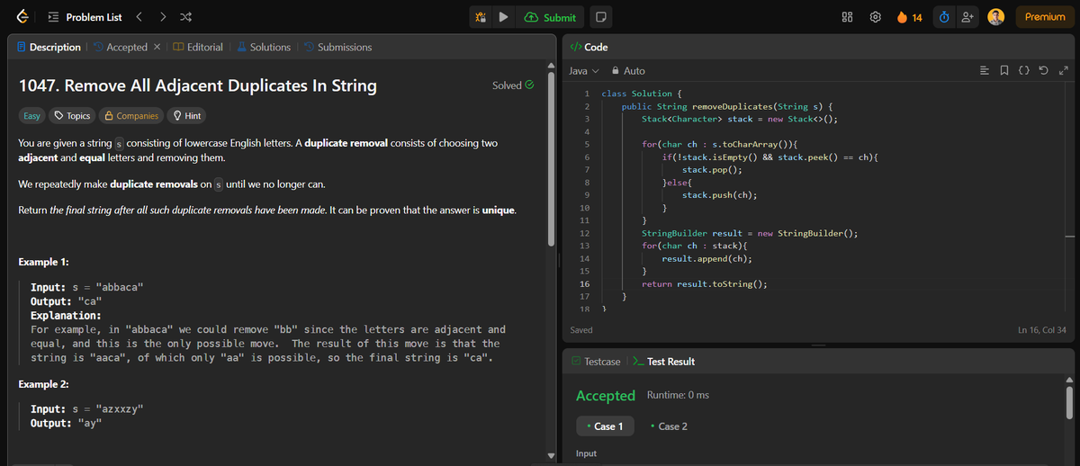Click the curly braces icon

(x=1024, y=70)
